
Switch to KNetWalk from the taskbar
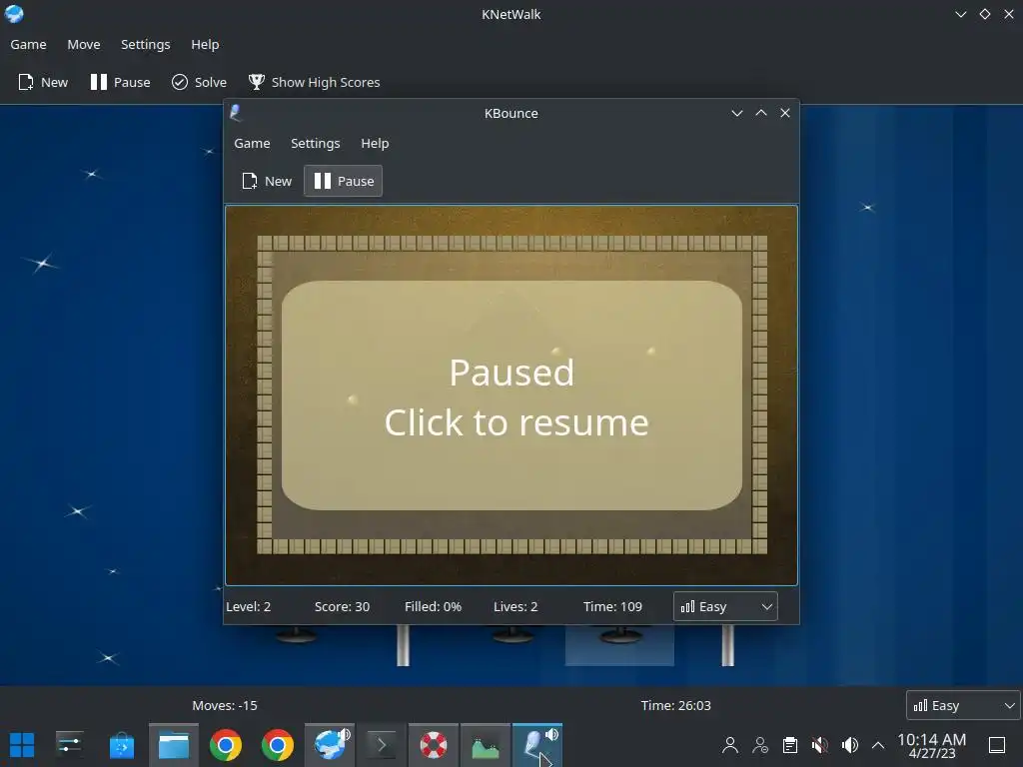click(x=330, y=745)
